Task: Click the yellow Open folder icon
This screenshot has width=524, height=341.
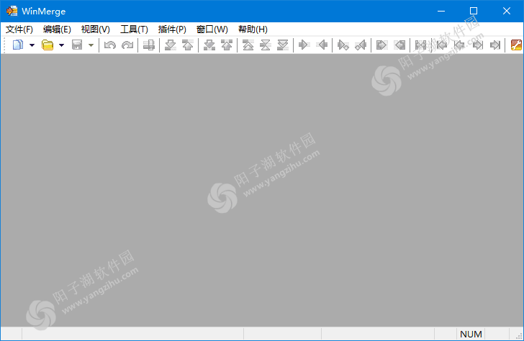Action: coord(48,45)
